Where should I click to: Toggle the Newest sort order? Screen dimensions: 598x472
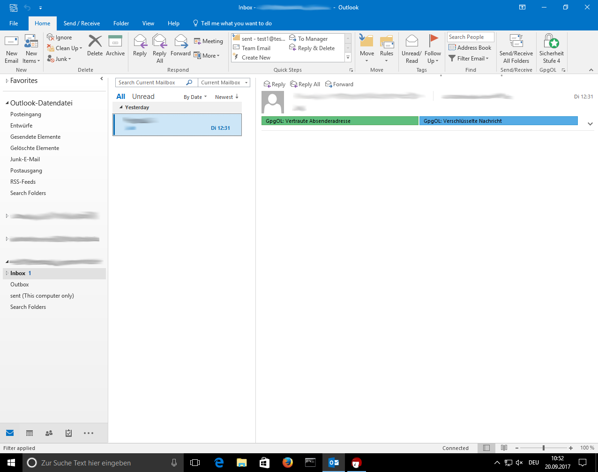click(x=227, y=97)
